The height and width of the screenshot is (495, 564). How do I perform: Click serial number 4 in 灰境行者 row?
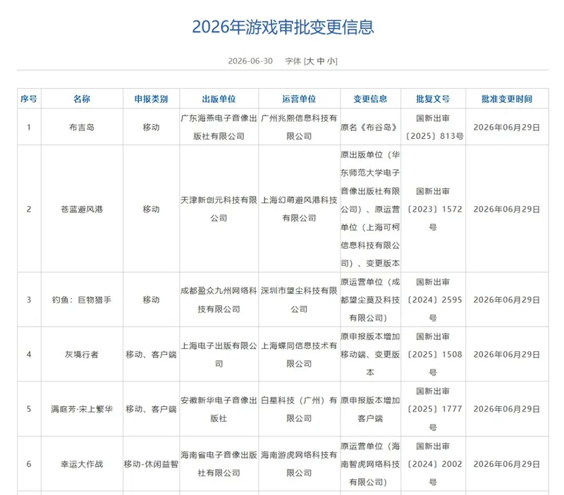click(29, 355)
